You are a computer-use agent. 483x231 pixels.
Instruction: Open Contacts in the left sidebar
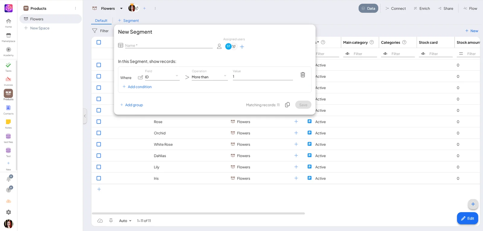pyautogui.click(x=8, y=110)
